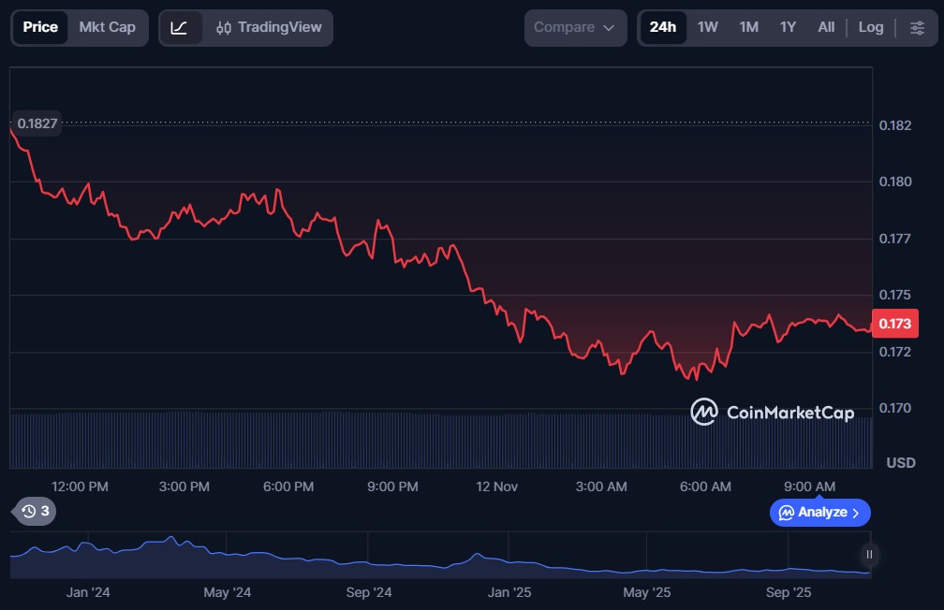
Task: Open the Compare dropdown
Action: (x=574, y=28)
